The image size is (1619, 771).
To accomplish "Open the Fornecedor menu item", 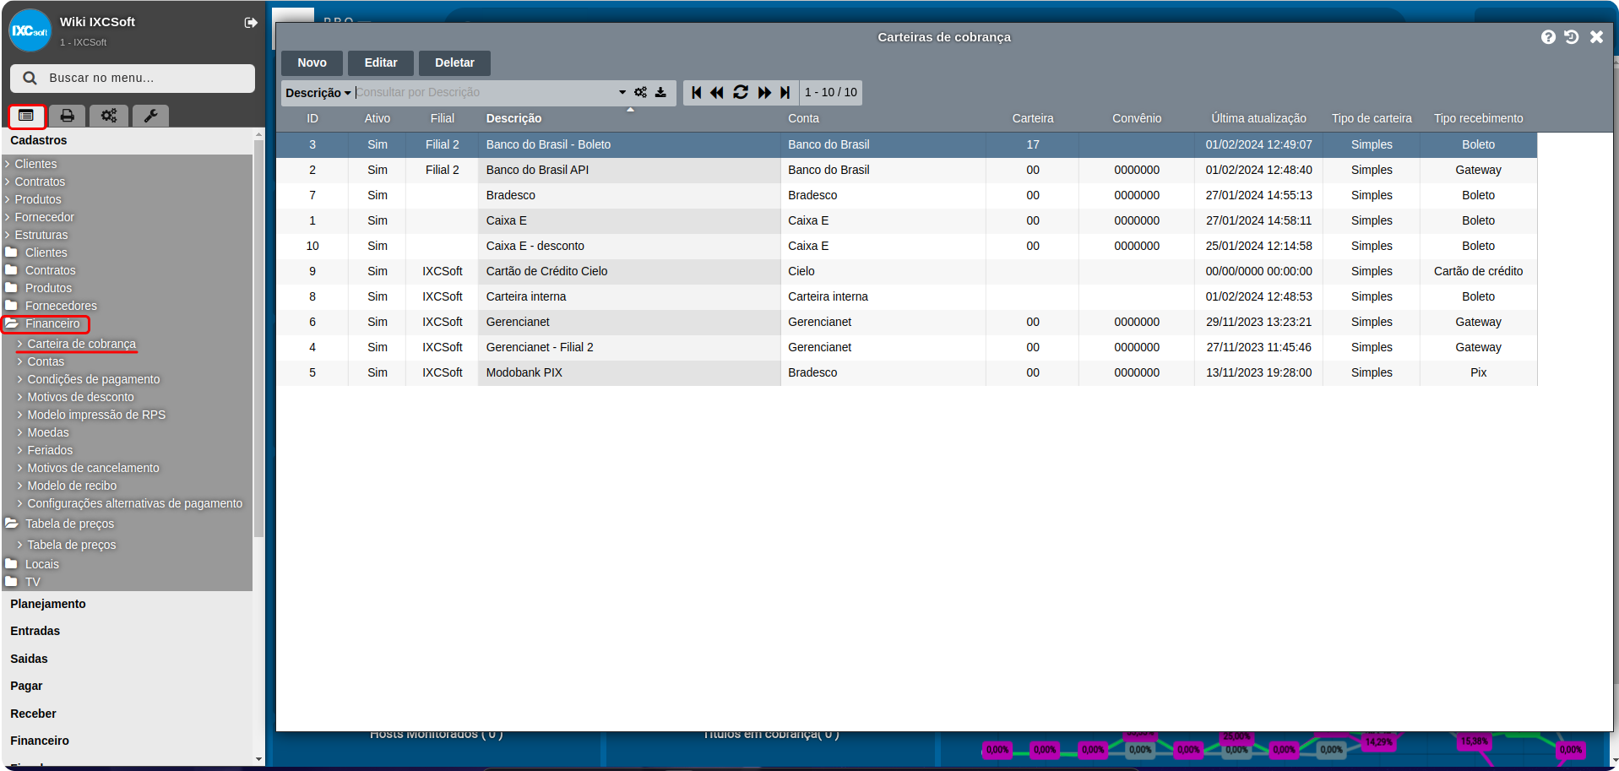I will coord(44,217).
